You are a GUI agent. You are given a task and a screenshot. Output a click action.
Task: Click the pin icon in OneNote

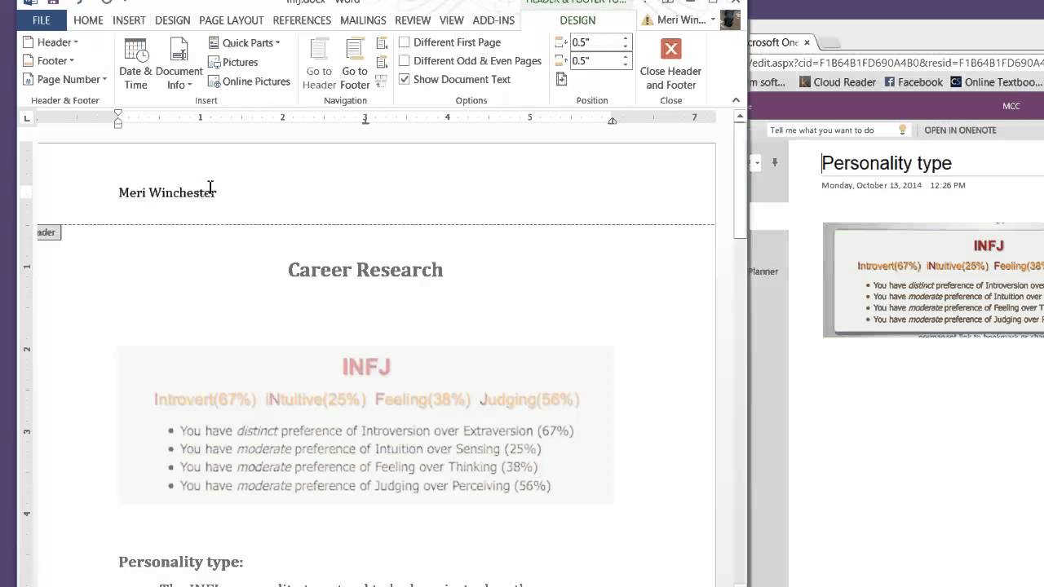point(775,163)
